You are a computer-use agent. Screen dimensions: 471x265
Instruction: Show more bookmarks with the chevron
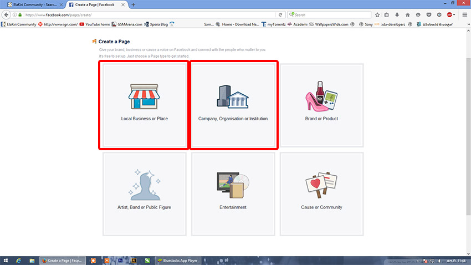coord(468,24)
